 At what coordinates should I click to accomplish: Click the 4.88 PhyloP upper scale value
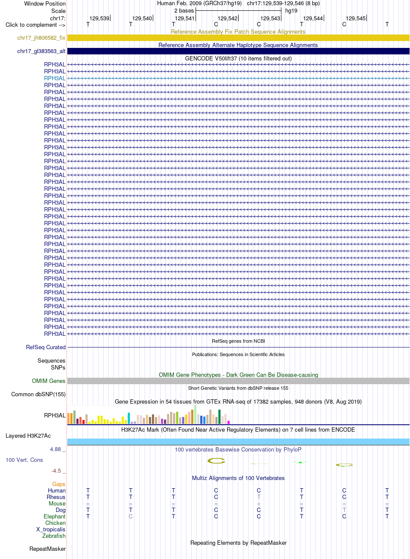[x=57, y=449]
